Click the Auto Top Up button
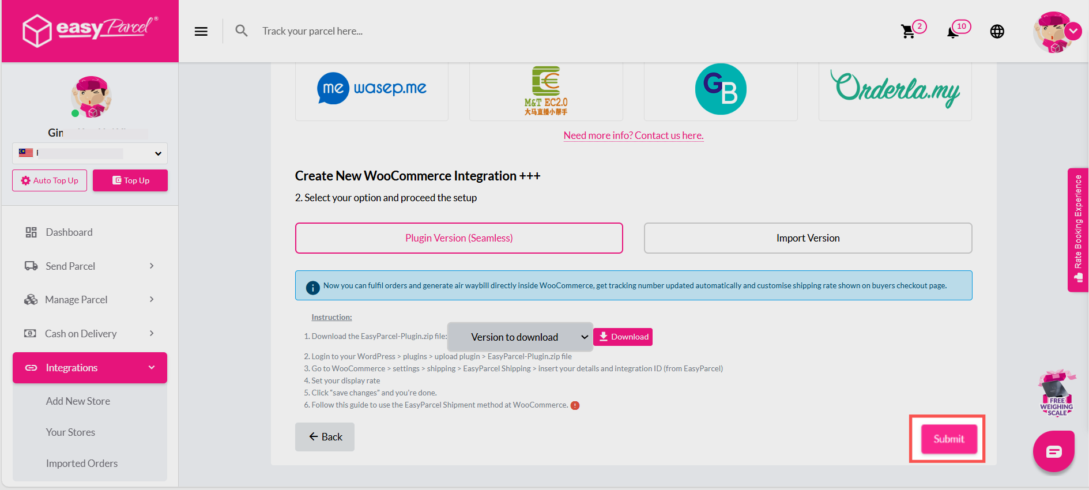 click(x=50, y=180)
